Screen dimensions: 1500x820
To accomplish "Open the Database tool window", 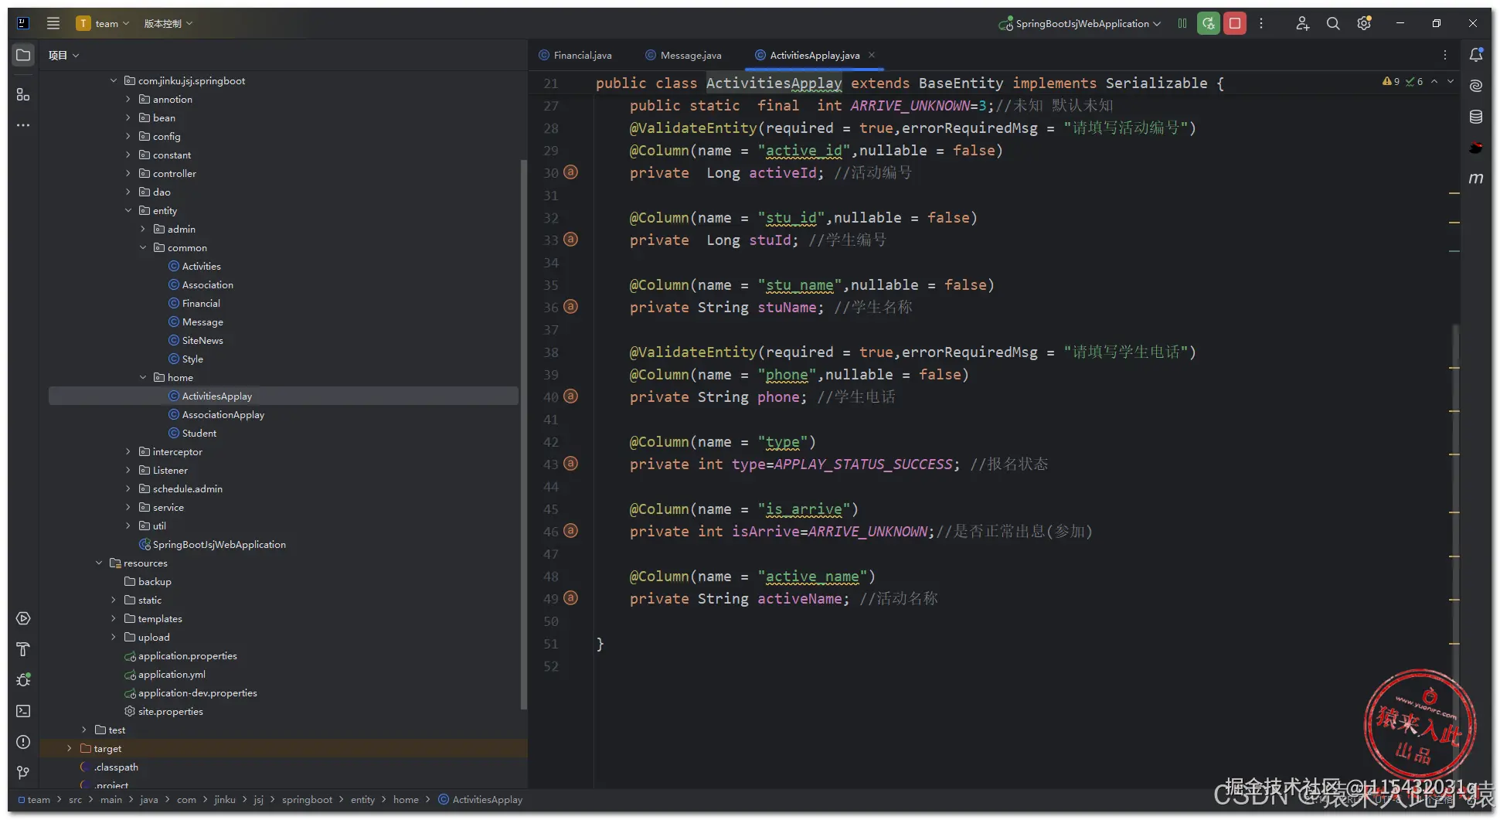I will click(1476, 117).
